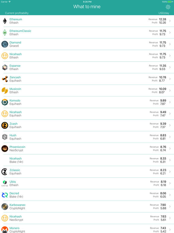
Task: Tap the Ethereum coin logo
Action: 5,21
